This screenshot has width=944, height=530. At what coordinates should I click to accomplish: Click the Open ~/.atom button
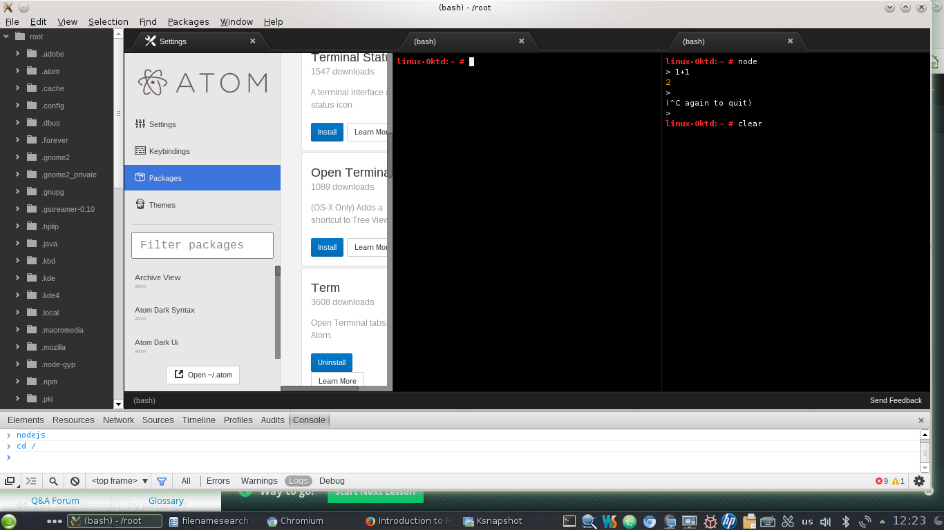pyautogui.click(x=203, y=375)
